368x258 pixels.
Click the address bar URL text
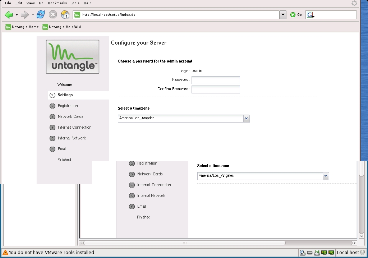click(109, 15)
